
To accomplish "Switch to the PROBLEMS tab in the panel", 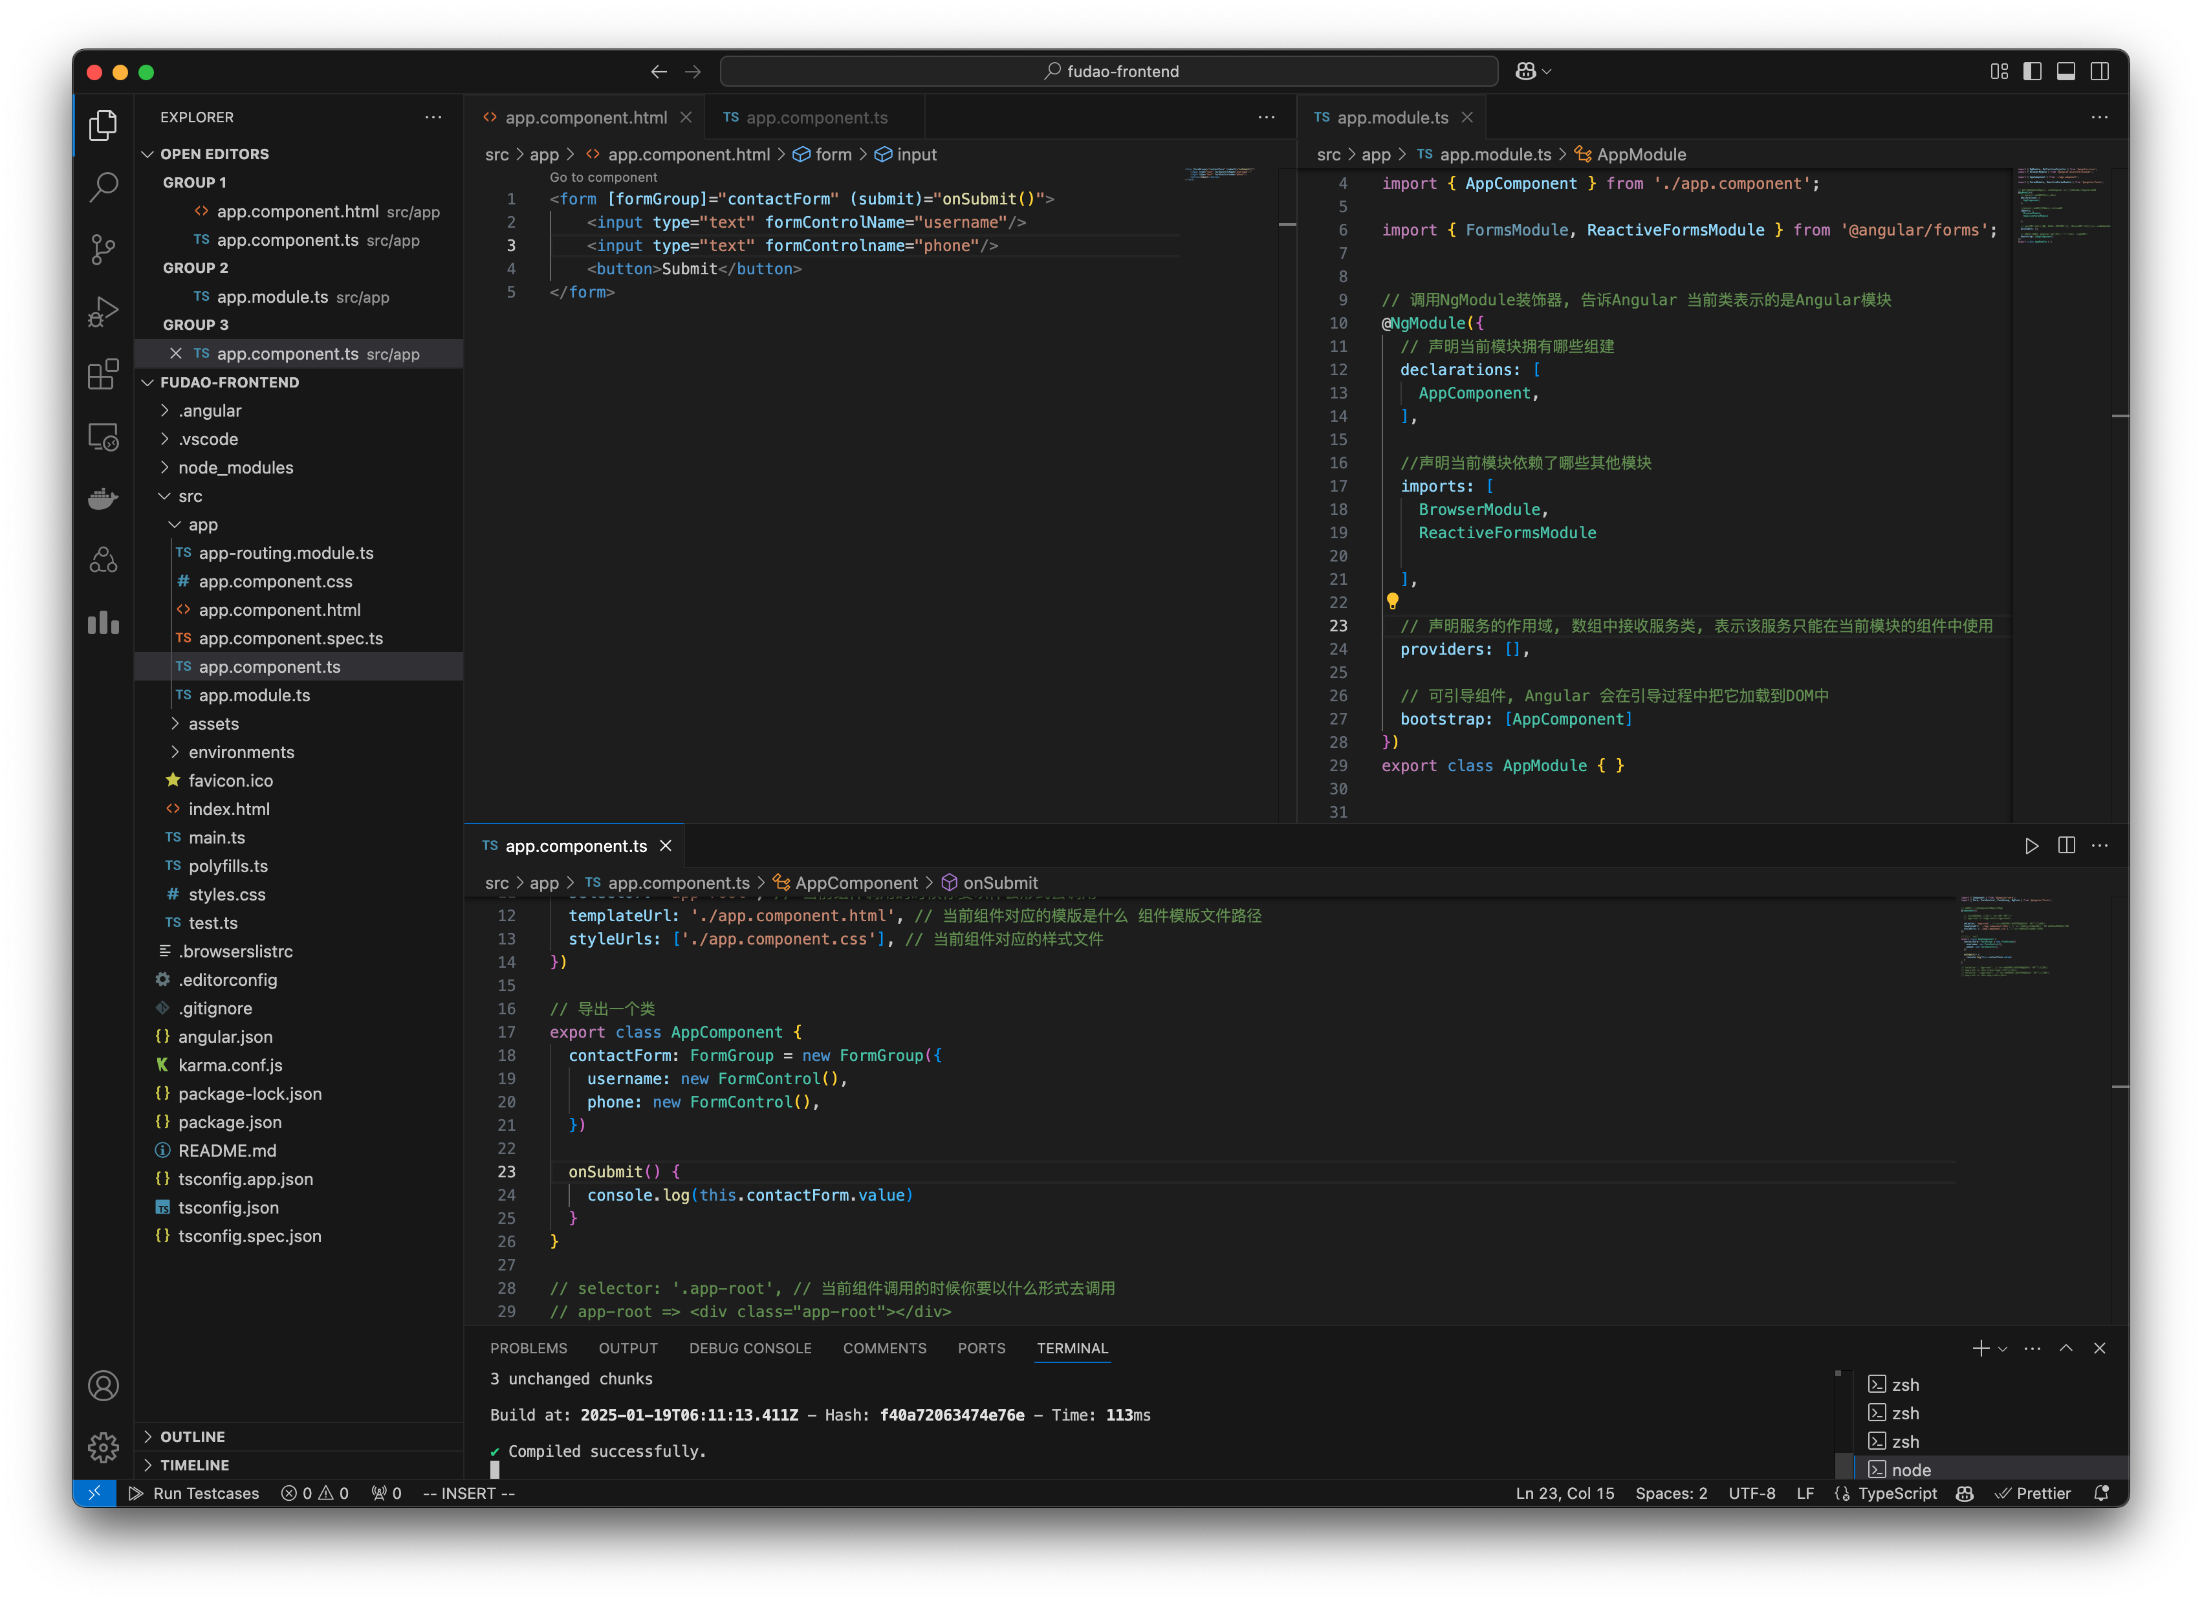I will [x=528, y=1347].
